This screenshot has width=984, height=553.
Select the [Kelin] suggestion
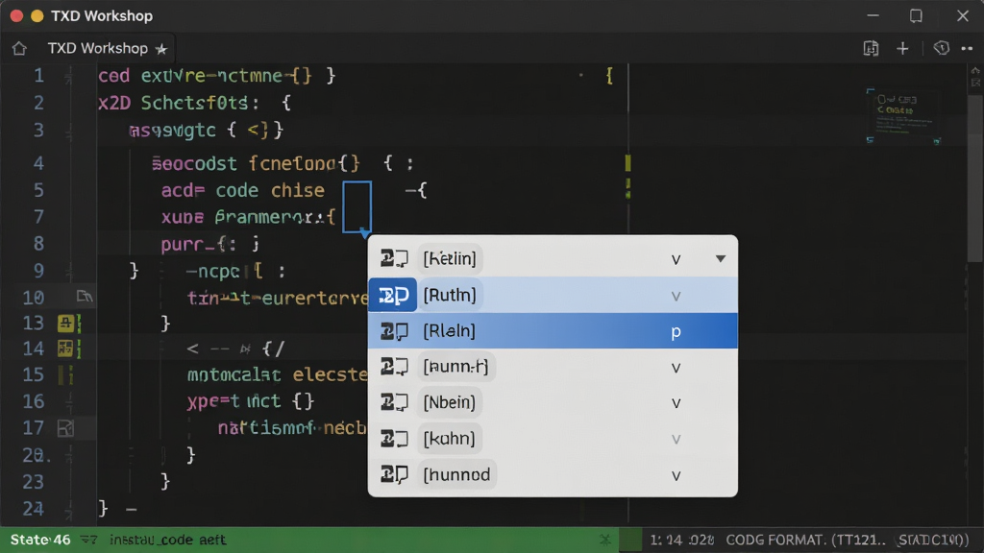[x=553, y=258]
